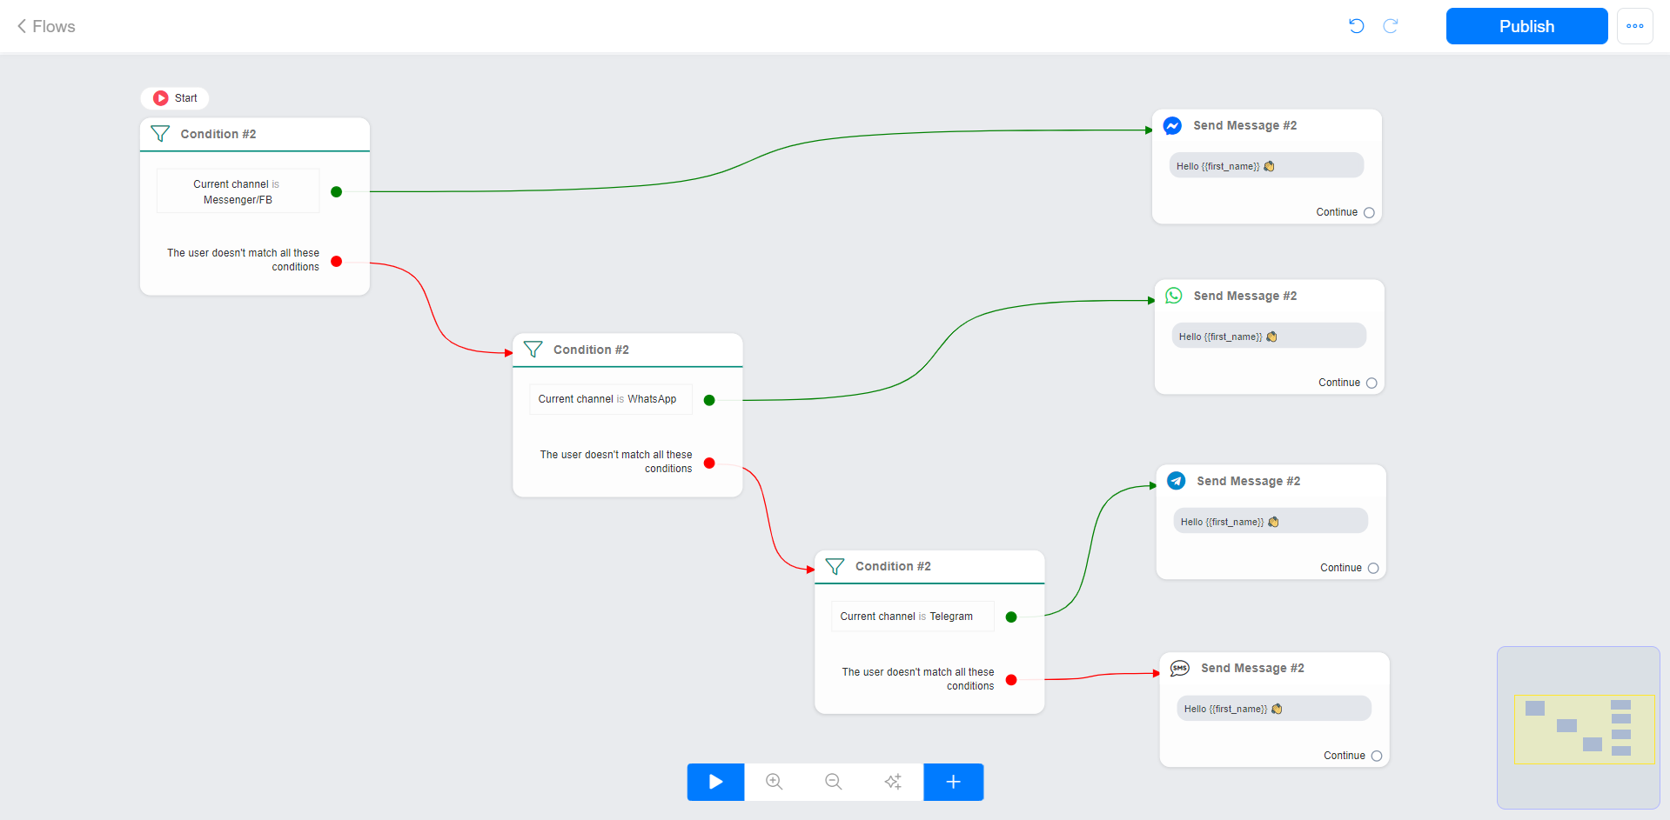This screenshot has height=820, width=1670.
Task: Go back to Flows
Action: [x=44, y=26]
